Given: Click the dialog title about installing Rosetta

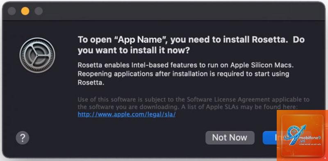Looking at the screenshot, I should tap(191, 45).
